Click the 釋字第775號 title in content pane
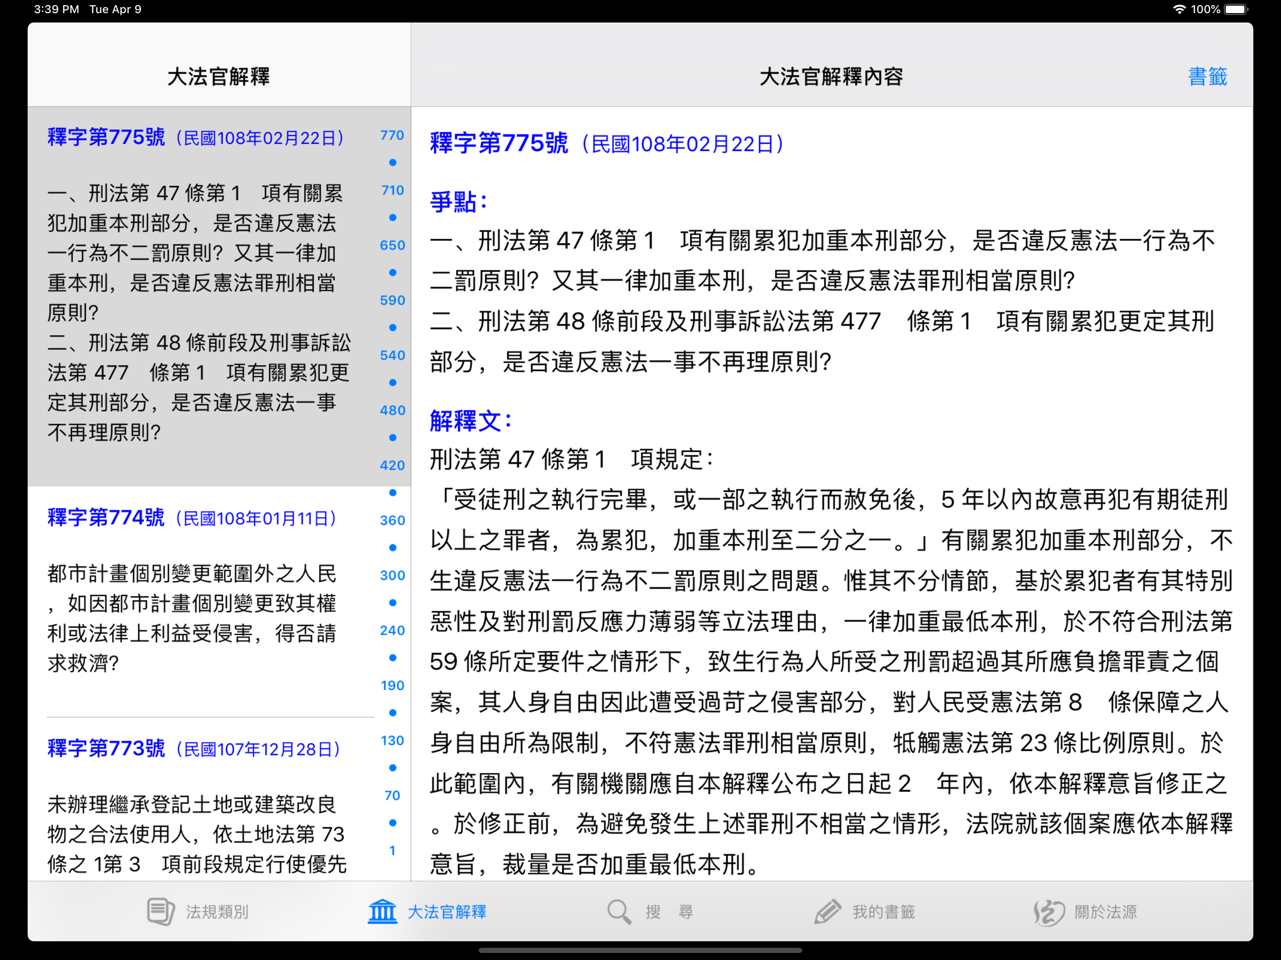Screen dimensions: 1281x960 [x=498, y=143]
